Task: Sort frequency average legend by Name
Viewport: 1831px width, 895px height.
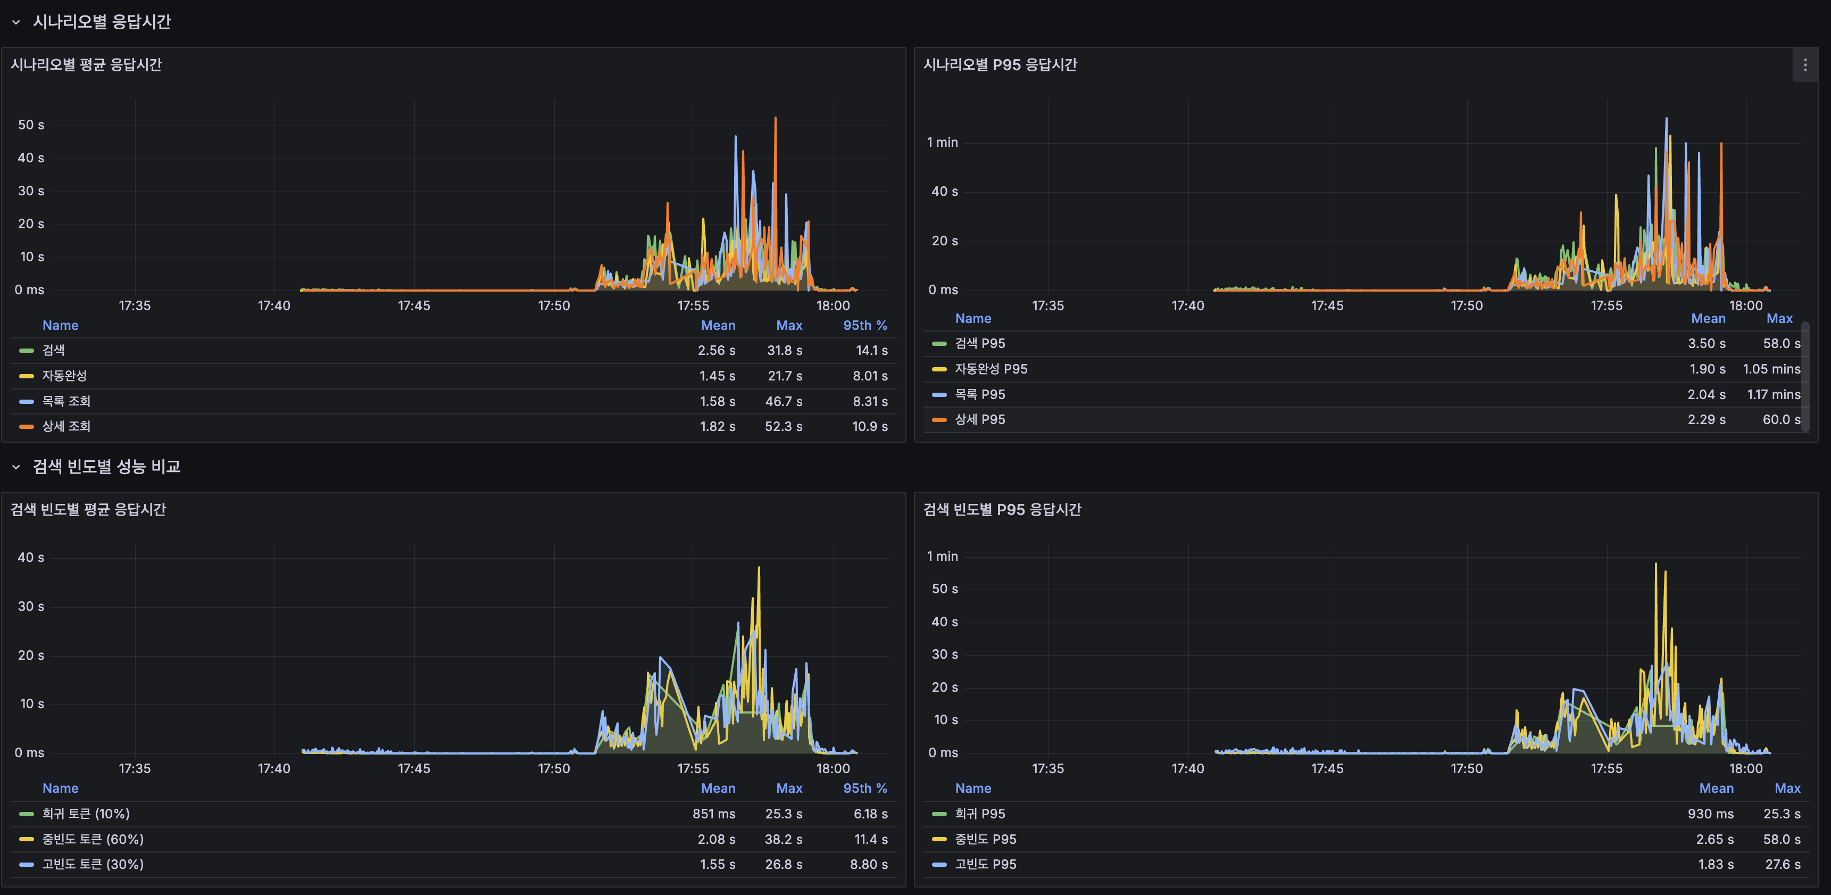Action: [61, 788]
